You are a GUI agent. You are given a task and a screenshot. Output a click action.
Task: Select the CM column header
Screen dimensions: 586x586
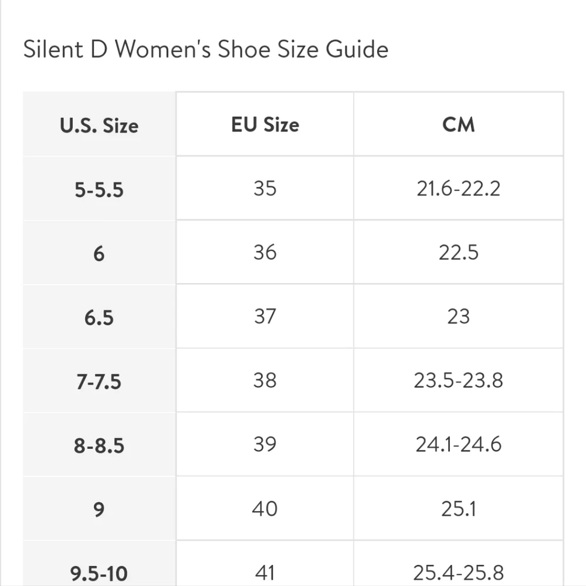click(458, 124)
